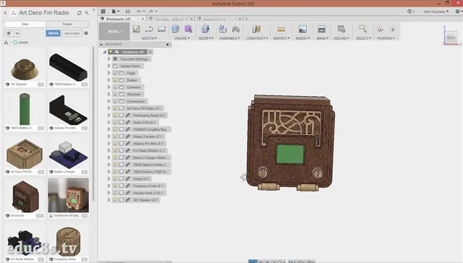Select the sketch Line tool
463x263 pixels.
pos(149,29)
